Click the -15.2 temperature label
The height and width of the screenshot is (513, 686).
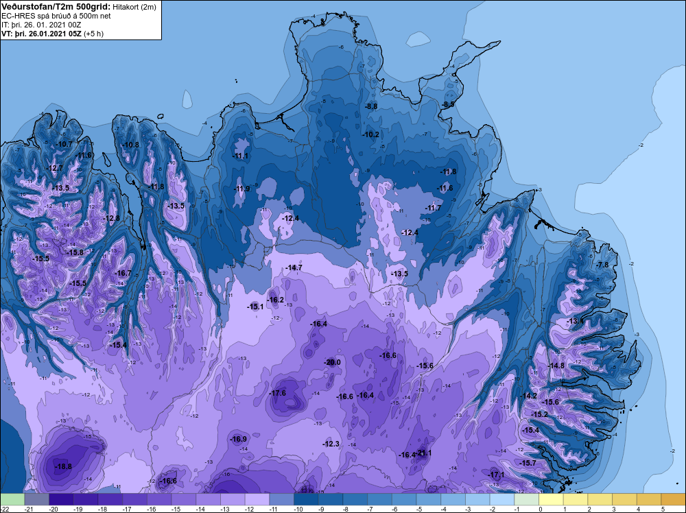539,414
